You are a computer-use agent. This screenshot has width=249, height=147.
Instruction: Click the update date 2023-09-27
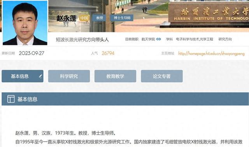click(32, 53)
